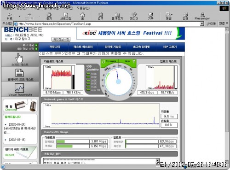Click the 470,3 kbps upload value
The image size is (230, 170).
tap(147, 93)
